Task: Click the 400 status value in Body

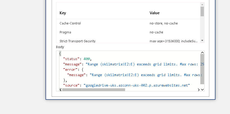Action: (x=86, y=59)
